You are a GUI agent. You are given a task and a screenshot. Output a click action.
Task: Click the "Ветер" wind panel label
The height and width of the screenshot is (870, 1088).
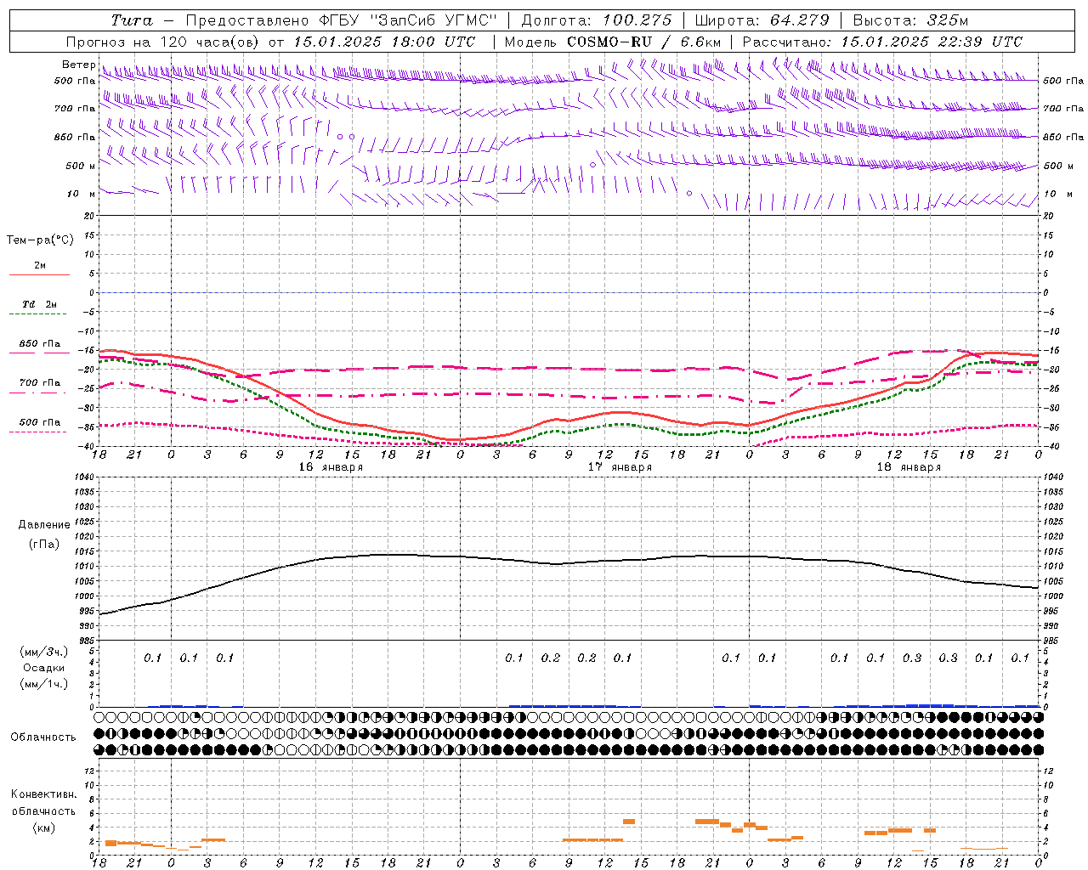[x=79, y=65]
